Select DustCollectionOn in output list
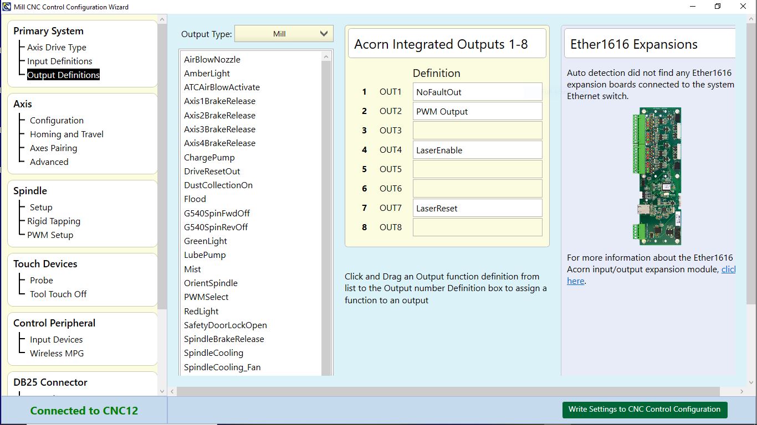Screen dimensions: 757x425 click(218, 185)
